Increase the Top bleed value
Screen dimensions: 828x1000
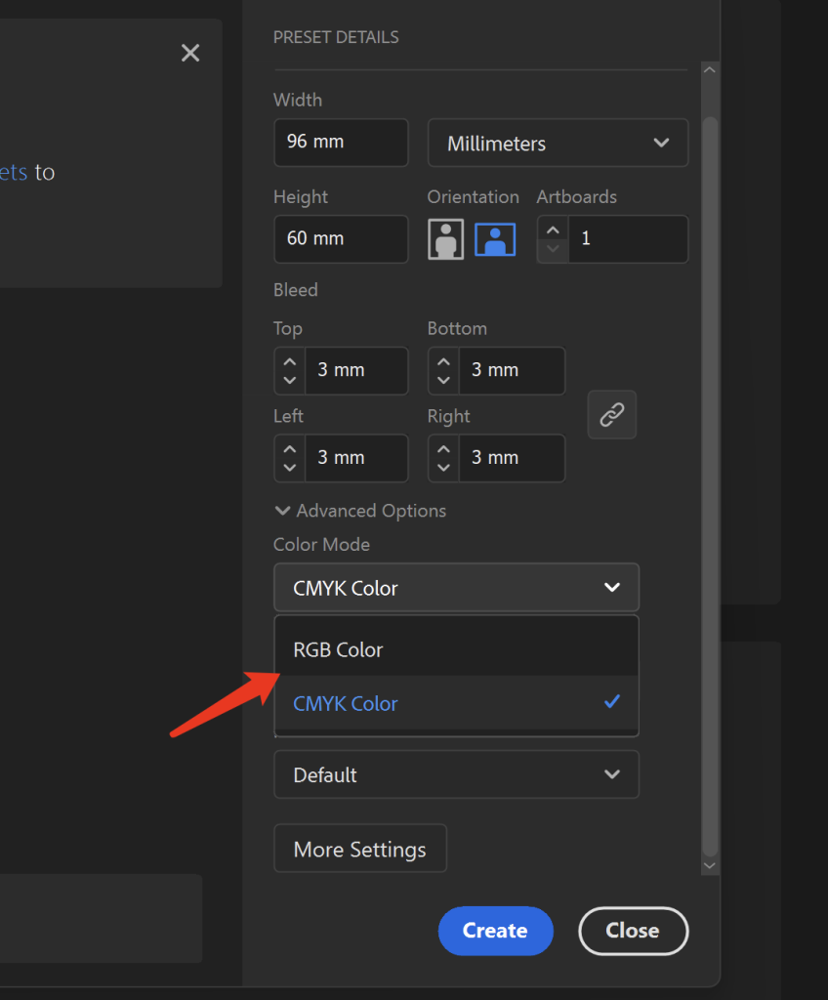coord(290,361)
